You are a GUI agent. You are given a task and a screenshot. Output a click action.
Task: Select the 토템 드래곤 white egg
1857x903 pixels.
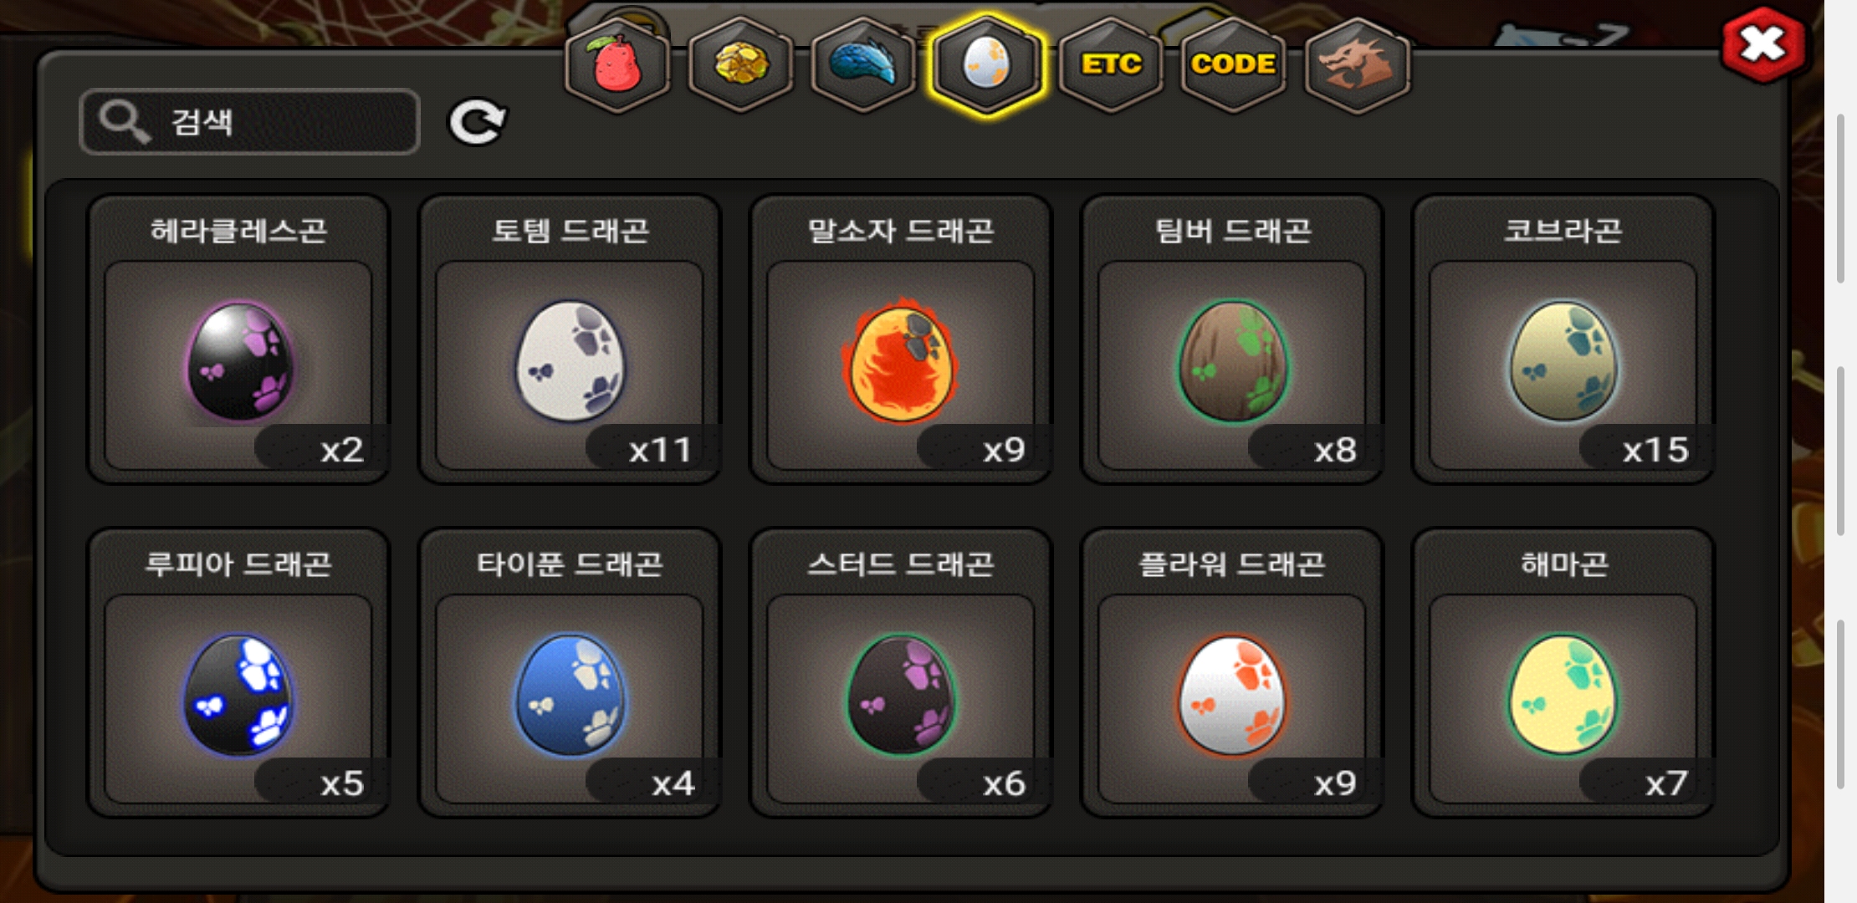click(570, 339)
